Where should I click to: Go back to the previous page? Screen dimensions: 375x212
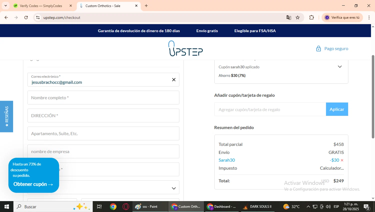[x=6, y=18]
